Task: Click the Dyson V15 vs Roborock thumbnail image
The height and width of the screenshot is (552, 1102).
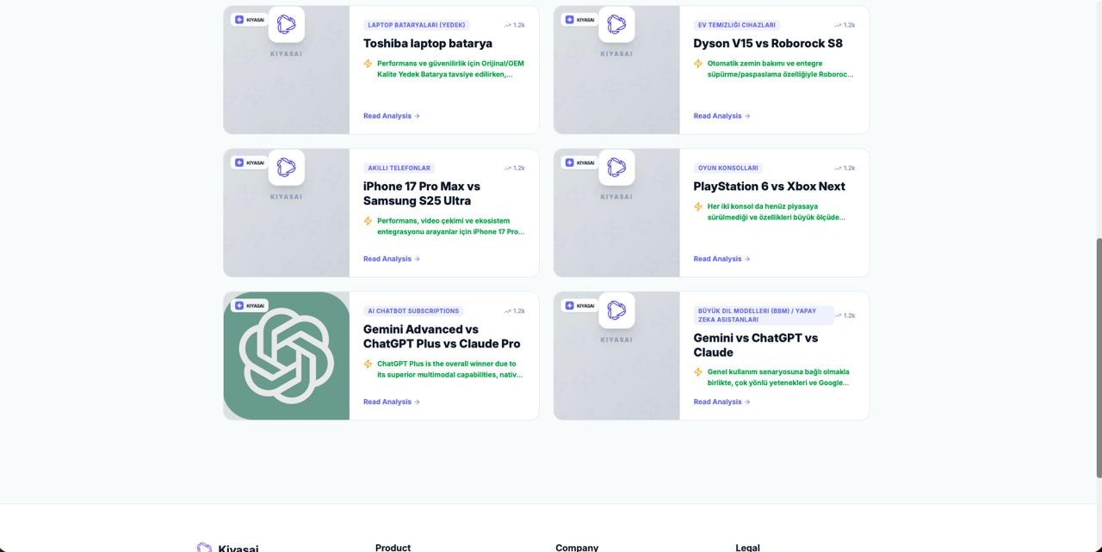Action: [616, 70]
